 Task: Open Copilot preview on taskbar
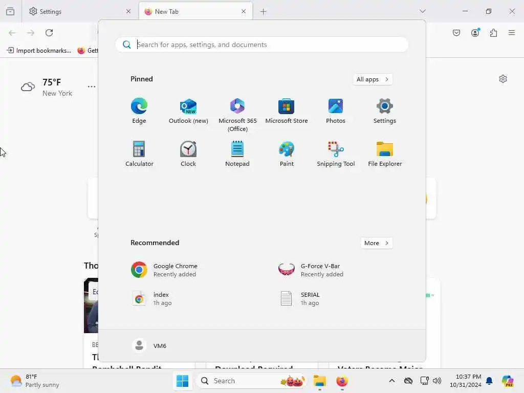508,381
